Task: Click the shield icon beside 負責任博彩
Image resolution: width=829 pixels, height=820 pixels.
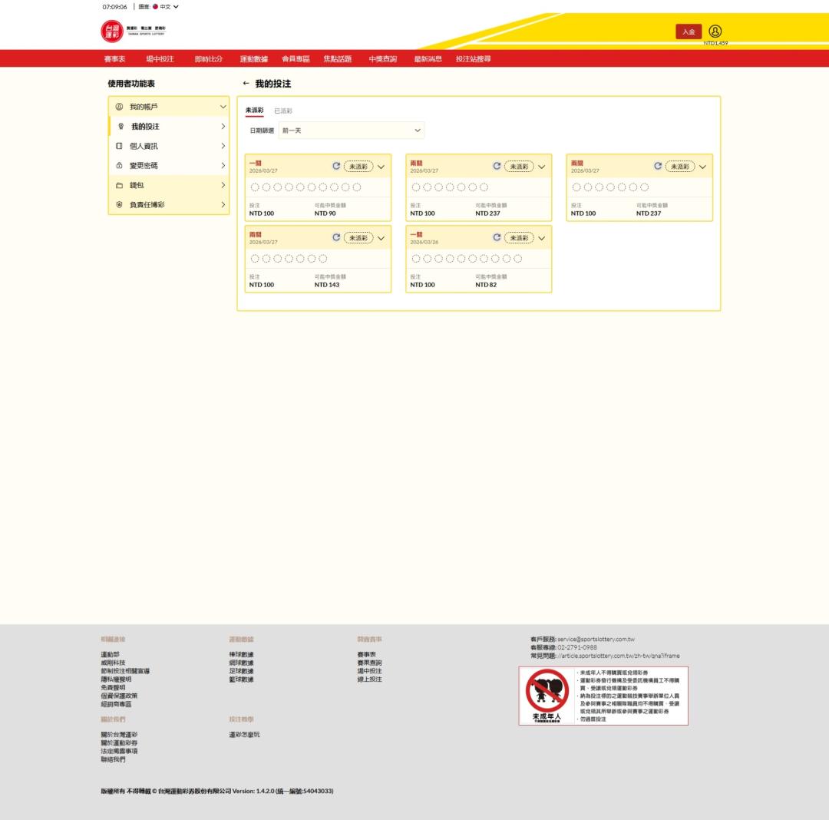Action: click(120, 204)
